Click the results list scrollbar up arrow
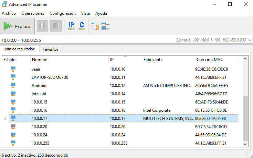Image resolution: width=253 pixels, height=158 pixels. coord(245,59)
